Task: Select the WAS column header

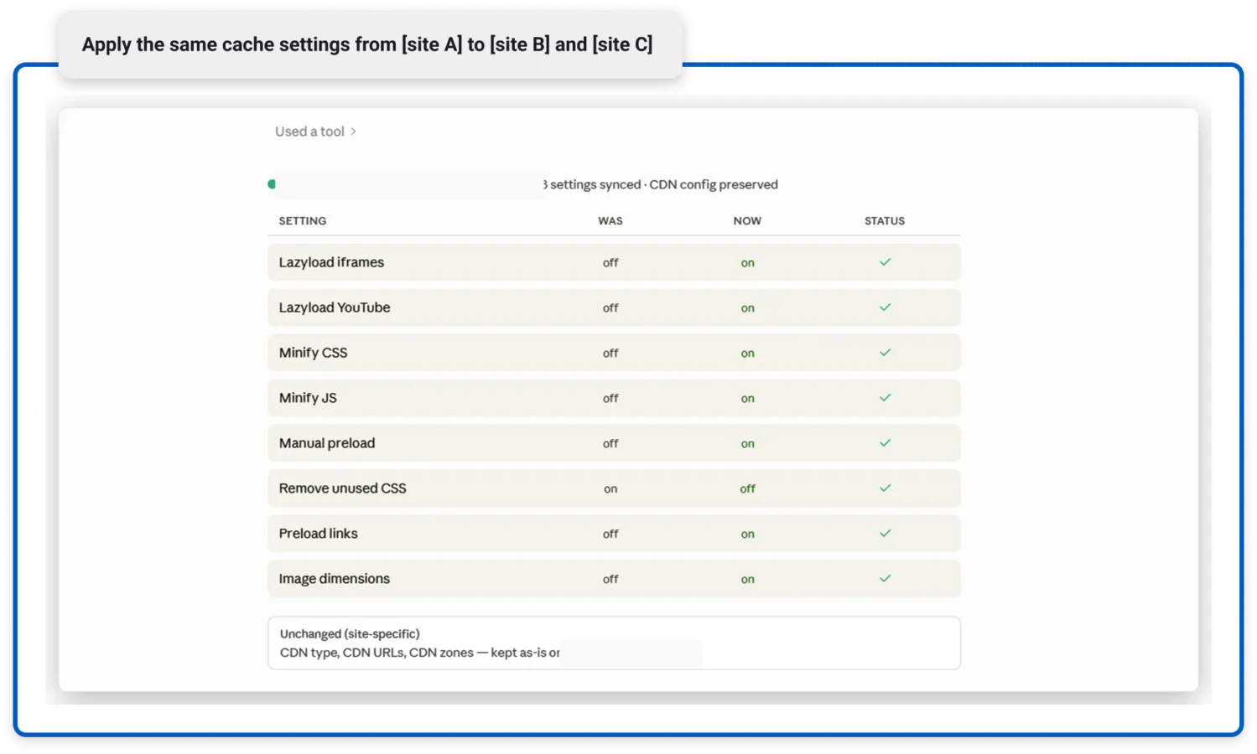Action: point(610,221)
